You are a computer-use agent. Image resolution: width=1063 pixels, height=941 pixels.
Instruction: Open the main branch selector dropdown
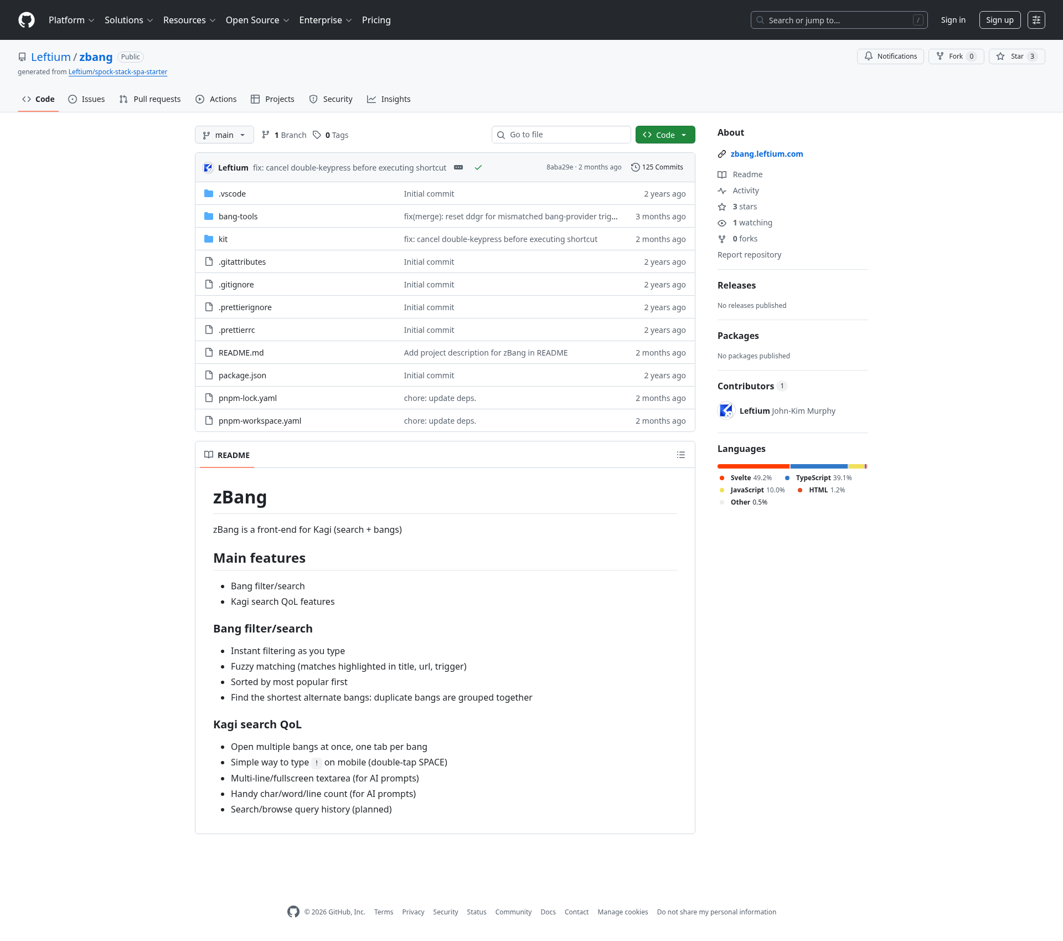[x=224, y=135]
